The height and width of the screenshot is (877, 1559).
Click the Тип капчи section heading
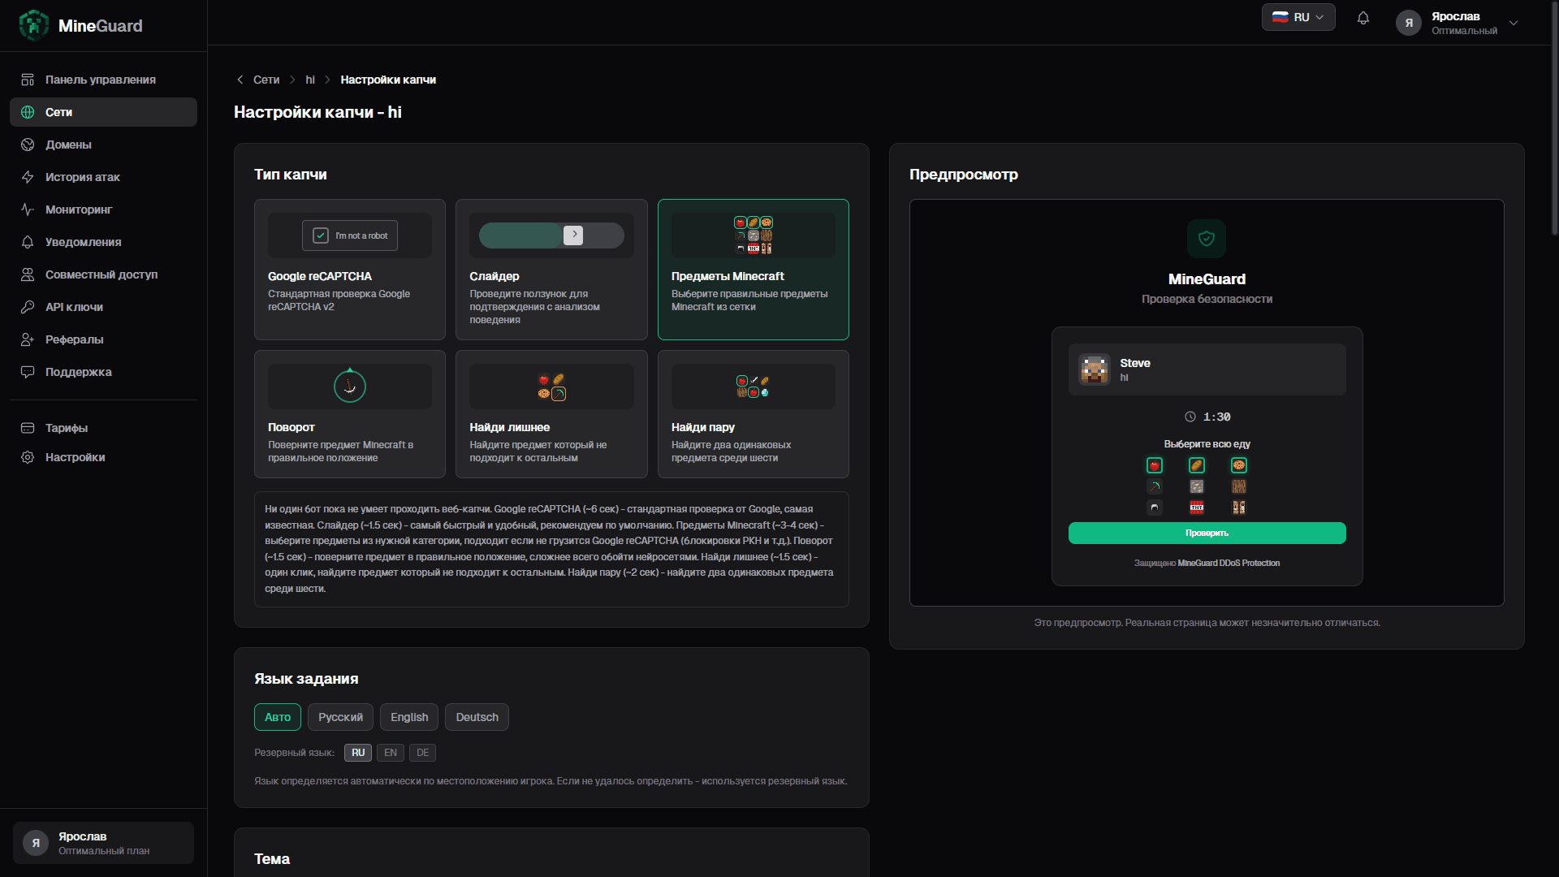291,175
